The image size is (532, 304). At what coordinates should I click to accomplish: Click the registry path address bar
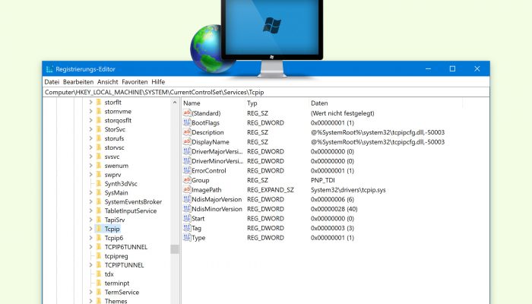(x=266, y=92)
